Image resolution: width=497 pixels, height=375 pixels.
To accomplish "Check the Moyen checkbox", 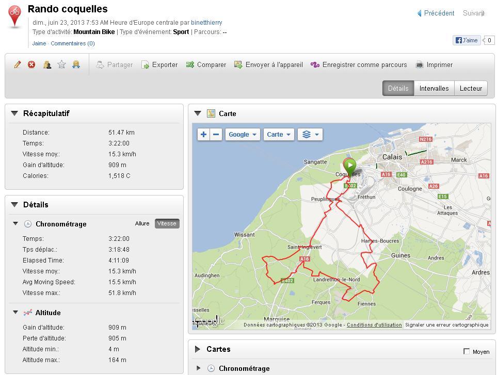I will pyautogui.click(x=467, y=351).
